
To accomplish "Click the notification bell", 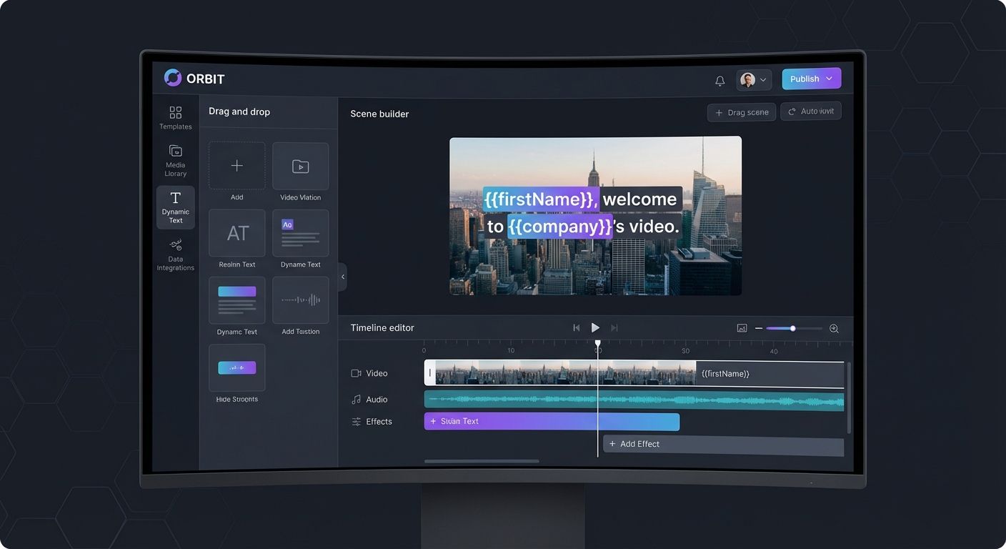I will coord(720,80).
